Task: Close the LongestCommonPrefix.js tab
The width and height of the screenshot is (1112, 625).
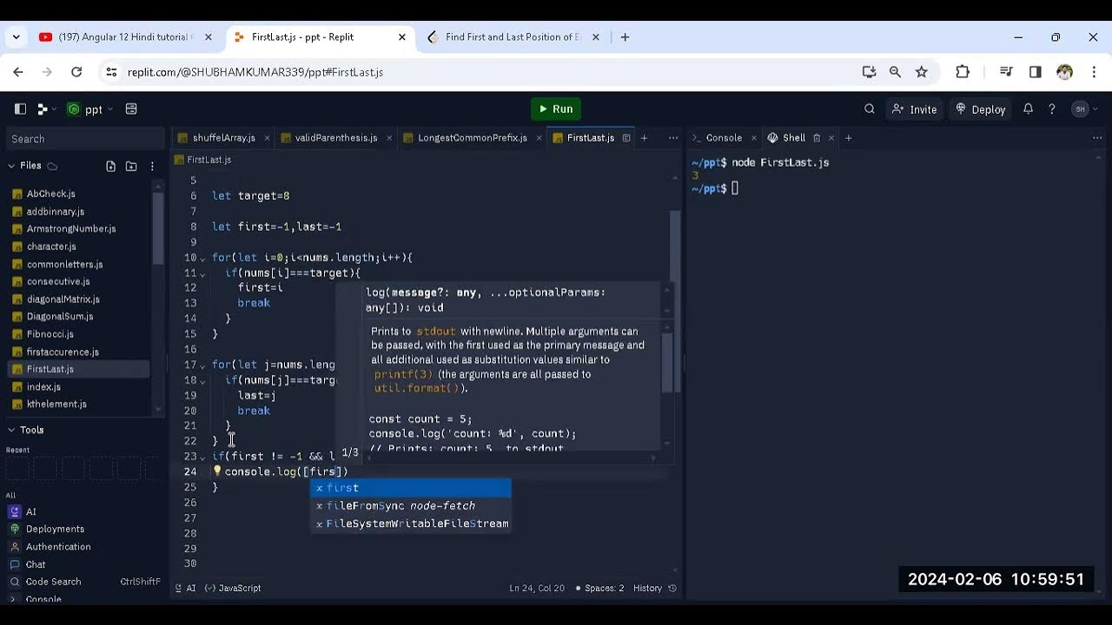Action: pyautogui.click(x=539, y=138)
